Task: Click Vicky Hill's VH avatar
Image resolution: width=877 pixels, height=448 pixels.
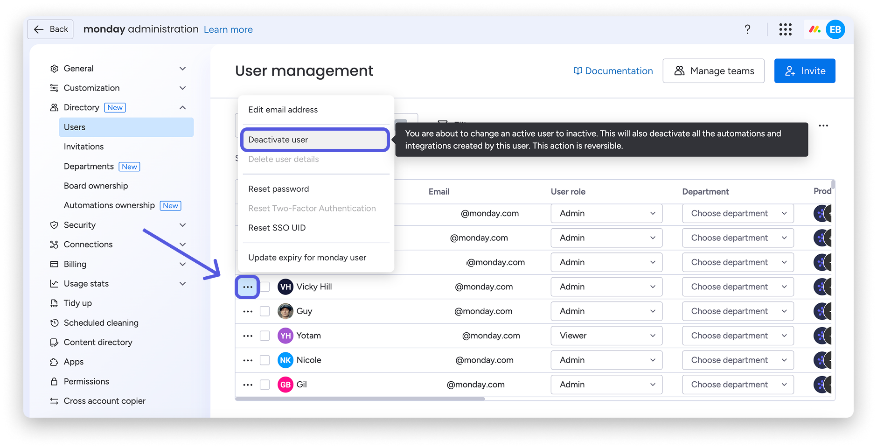Action: coord(285,287)
